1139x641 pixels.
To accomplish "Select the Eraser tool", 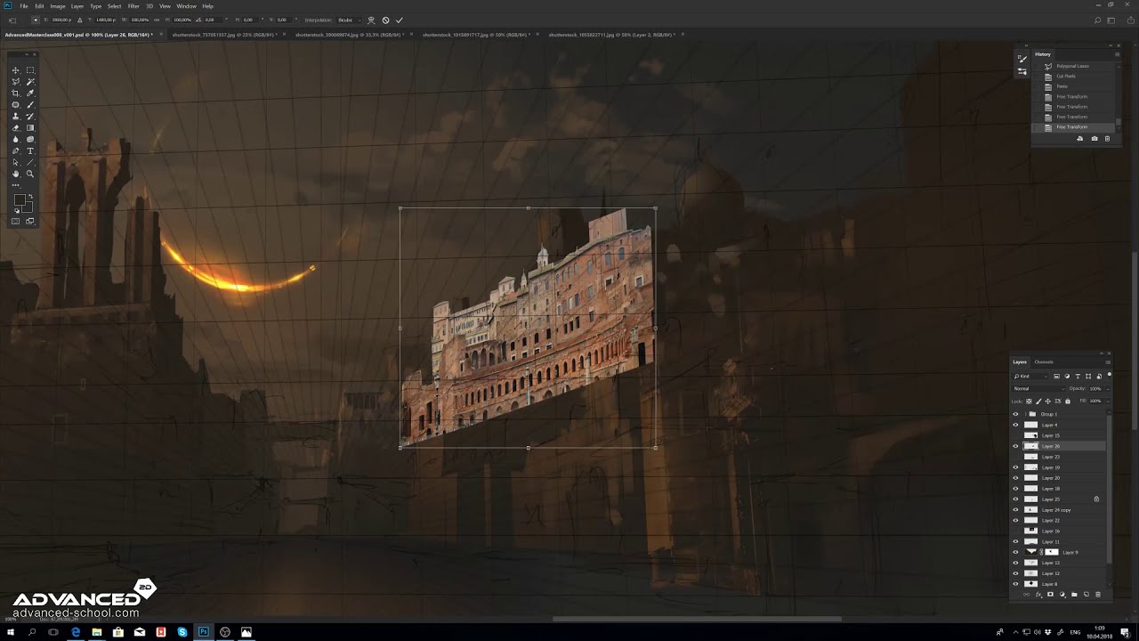I will (16, 128).
